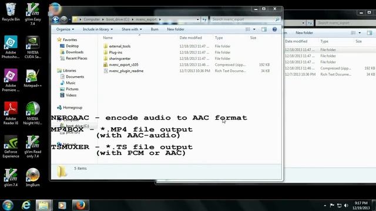Open the Organize dropdown menu
The width and height of the screenshot is (376, 211).
click(65, 29)
